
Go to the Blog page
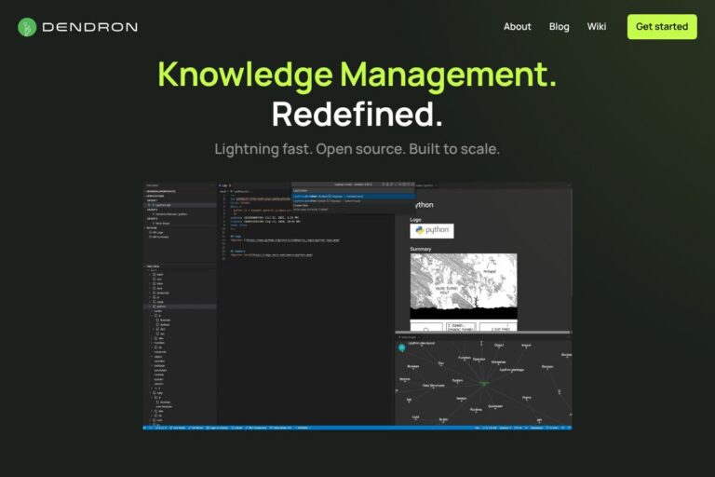coord(560,26)
